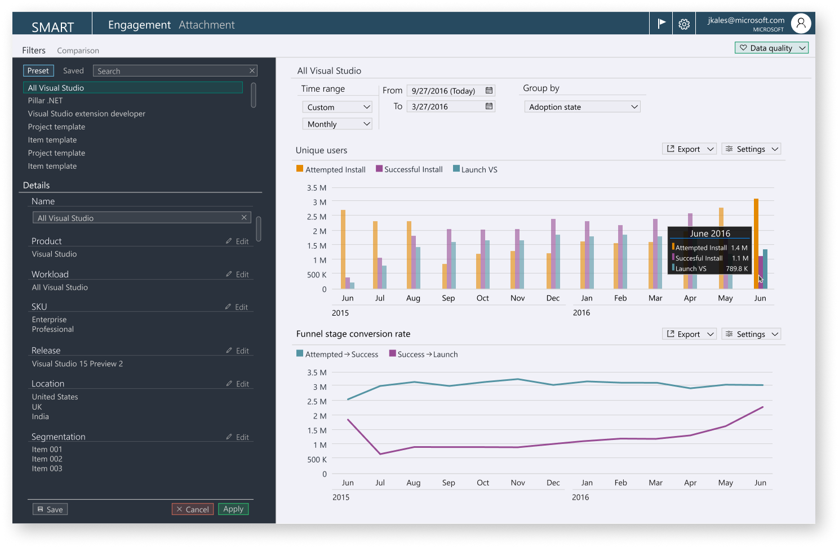Toggle Attempted Install legend swatch
The width and height of the screenshot is (839, 548).
click(300, 169)
